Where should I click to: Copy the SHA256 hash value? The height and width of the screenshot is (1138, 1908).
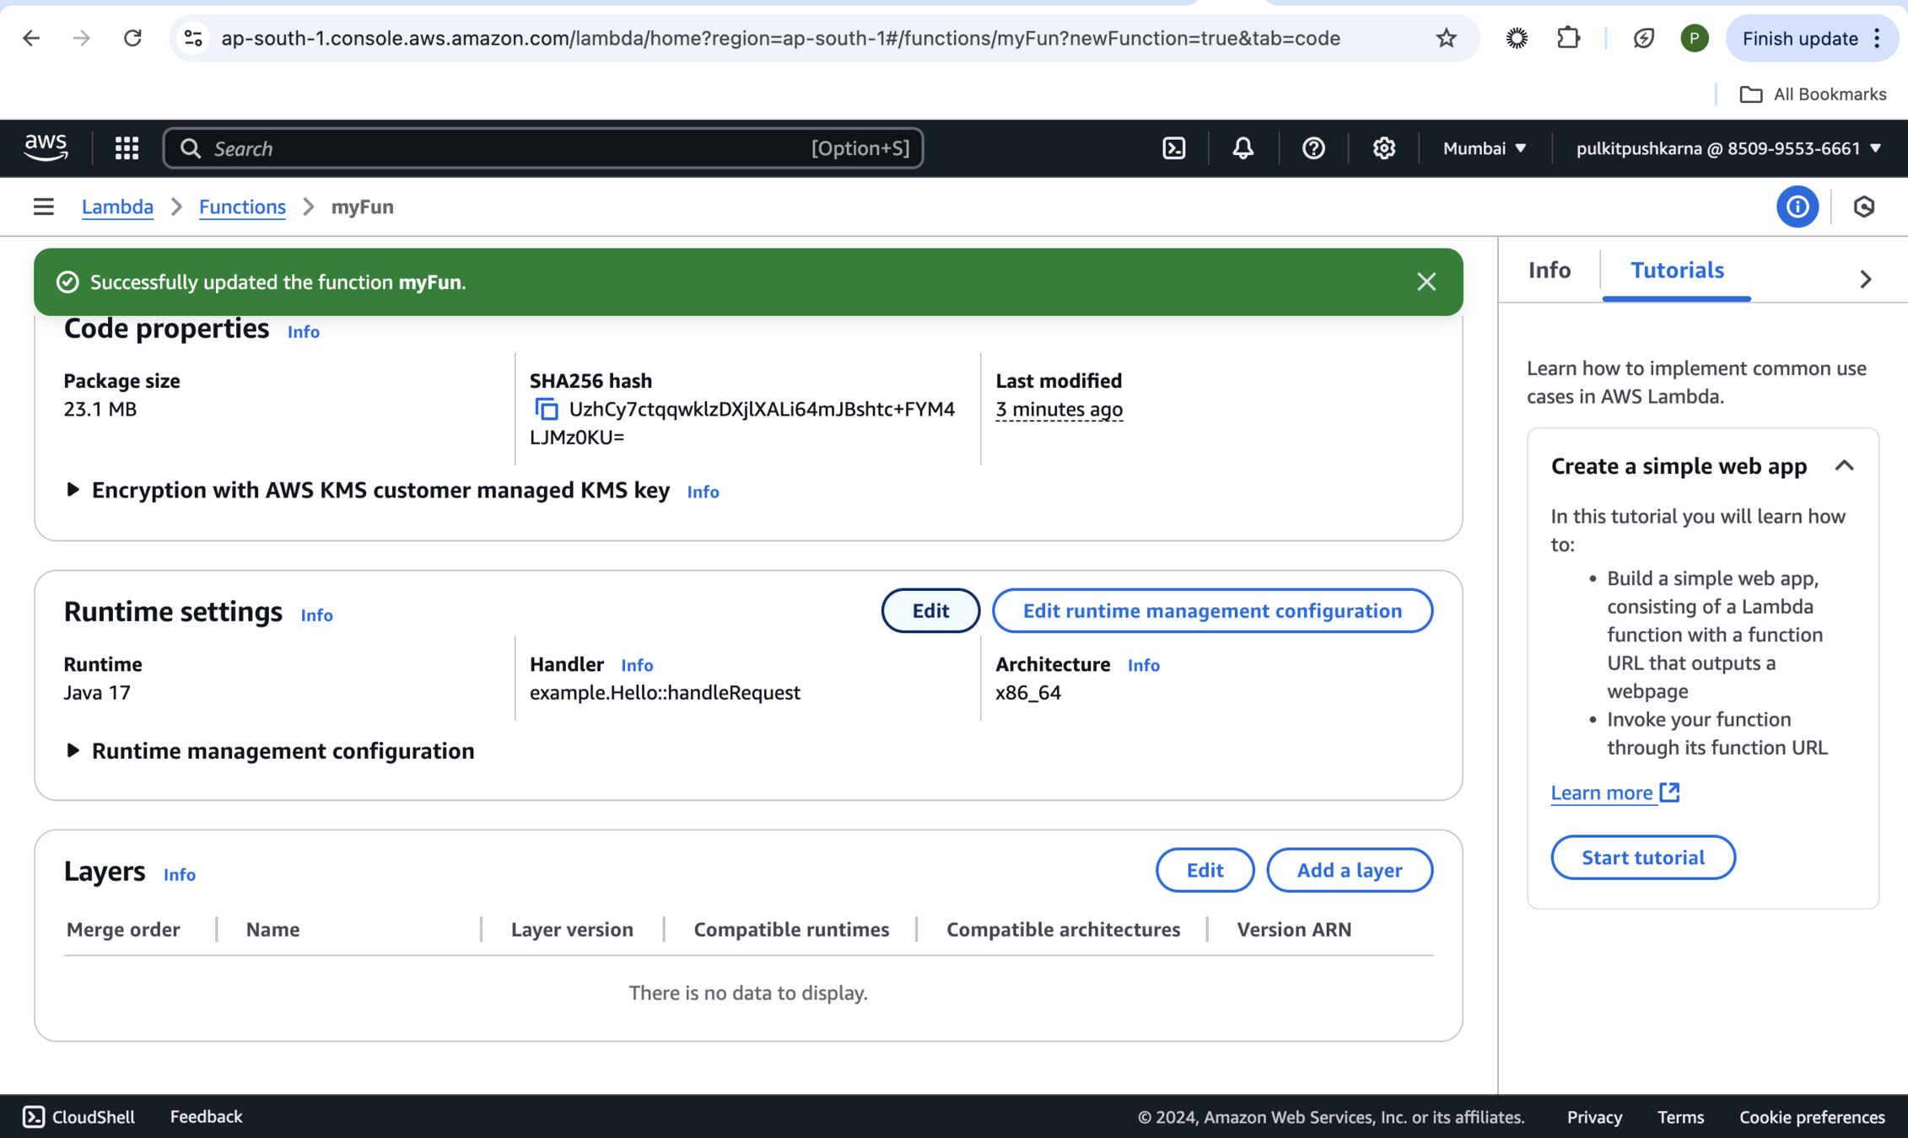547,410
